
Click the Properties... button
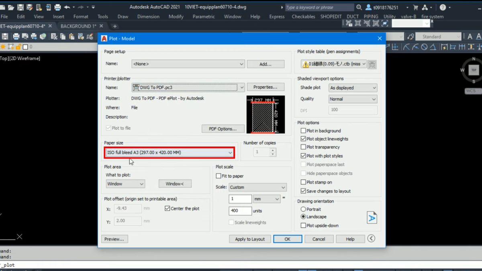click(266, 87)
